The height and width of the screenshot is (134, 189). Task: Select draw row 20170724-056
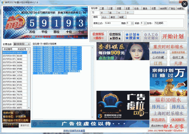pos(15,108)
